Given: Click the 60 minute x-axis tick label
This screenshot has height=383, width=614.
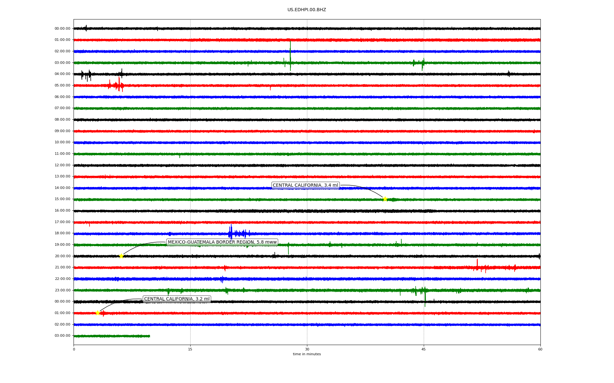Looking at the screenshot, I should click(x=540, y=349).
